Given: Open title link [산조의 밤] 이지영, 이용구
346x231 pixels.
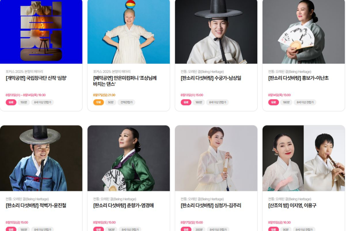Looking at the screenshot, I should tap(292, 206).
